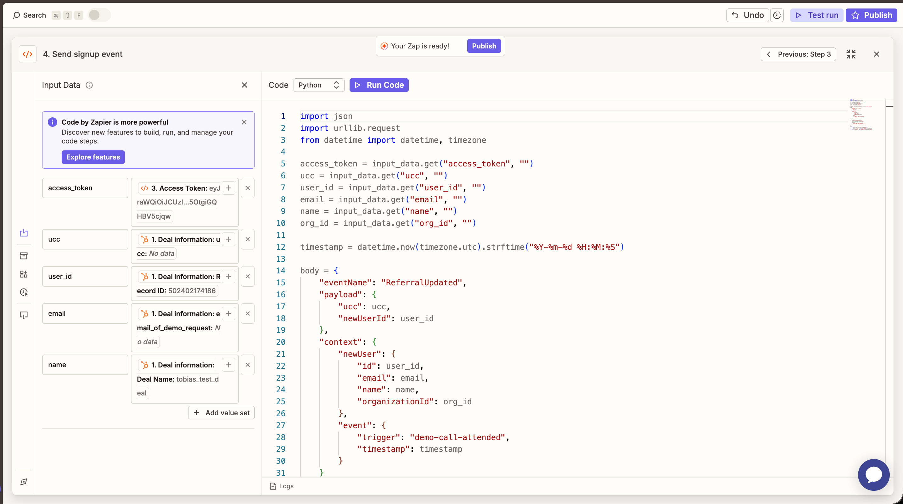Click code line 1 import json

pyautogui.click(x=326, y=116)
